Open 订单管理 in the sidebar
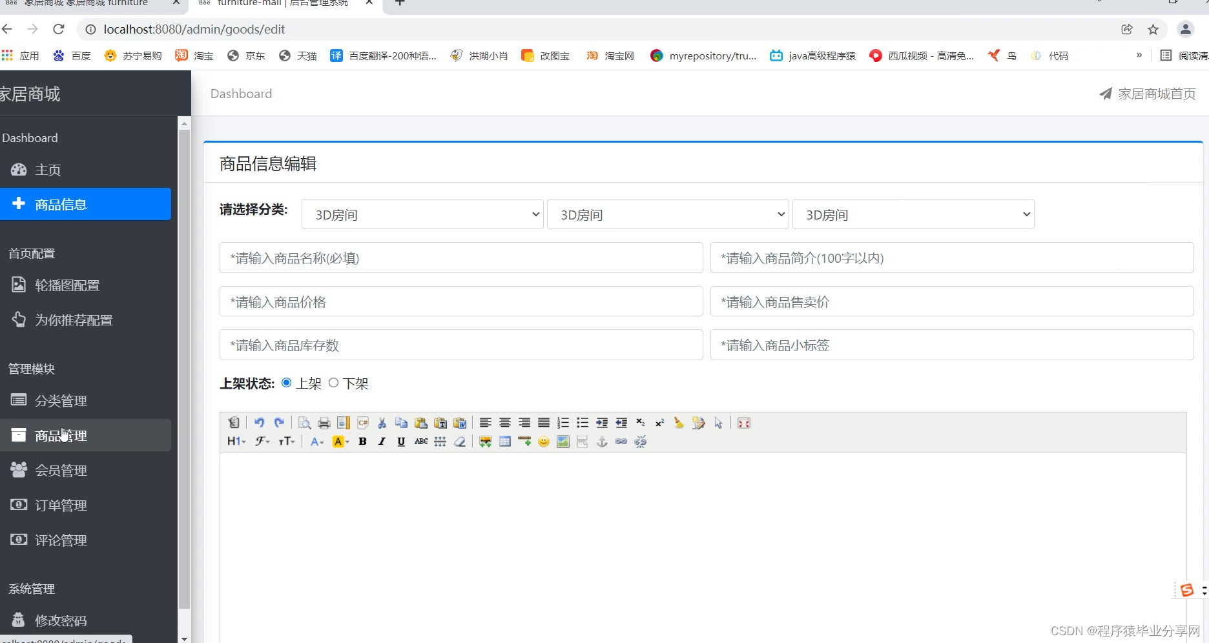The height and width of the screenshot is (643, 1209). tap(85, 505)
